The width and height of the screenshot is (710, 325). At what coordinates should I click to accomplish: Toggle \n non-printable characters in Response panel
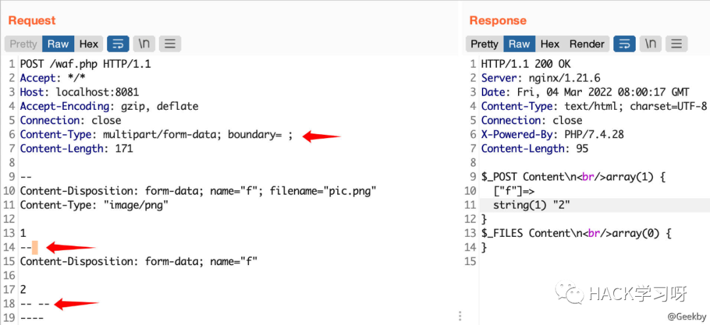[650, 44]
